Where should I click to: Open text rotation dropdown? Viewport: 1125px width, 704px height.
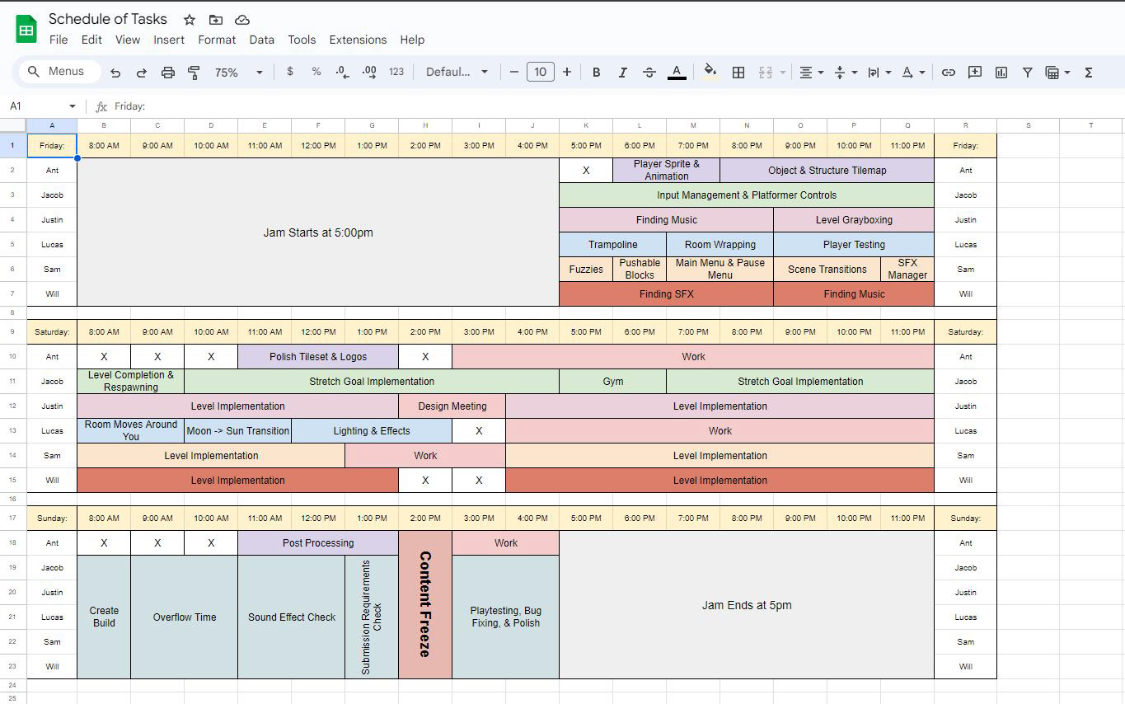click(912, 73)
